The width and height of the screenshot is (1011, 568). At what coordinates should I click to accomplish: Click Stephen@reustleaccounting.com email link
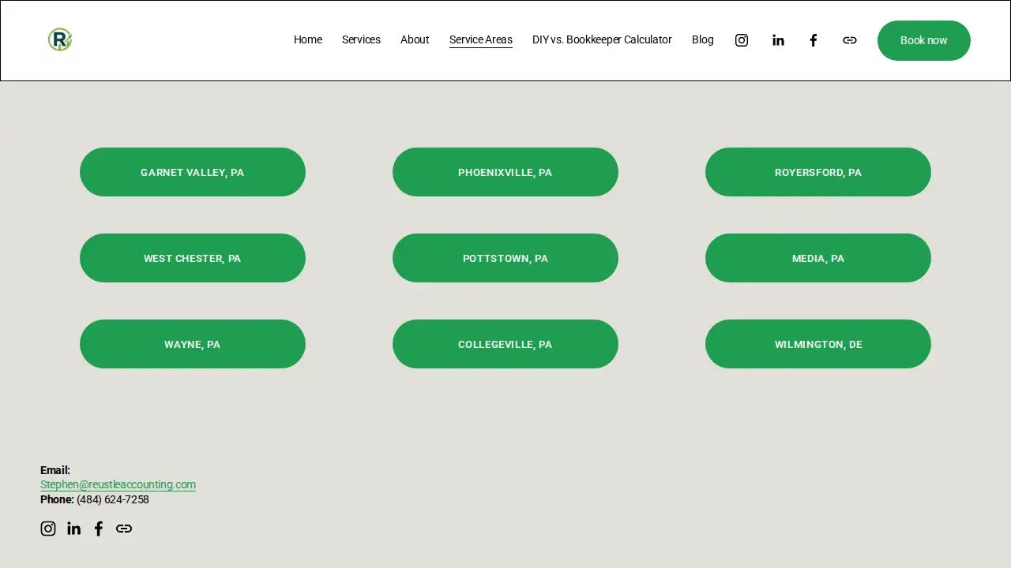[x=118, y=485]
